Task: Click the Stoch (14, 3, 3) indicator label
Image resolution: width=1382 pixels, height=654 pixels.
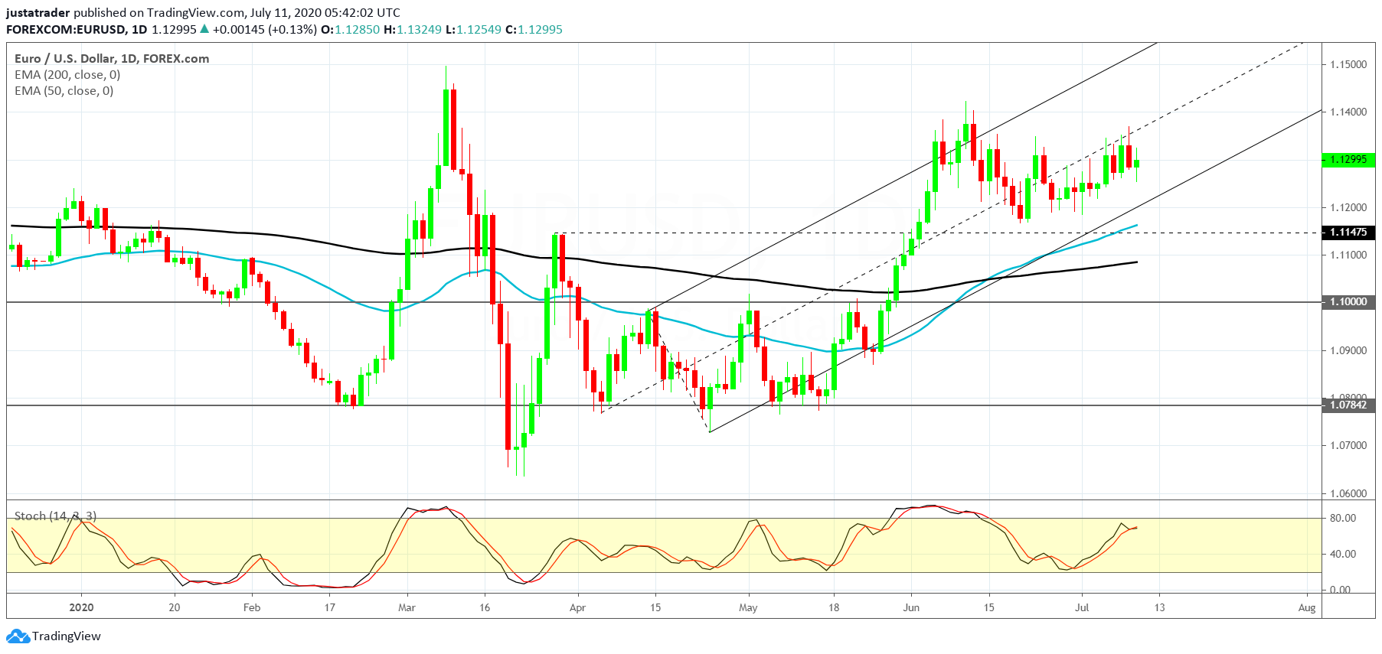Action: point(55,516)
